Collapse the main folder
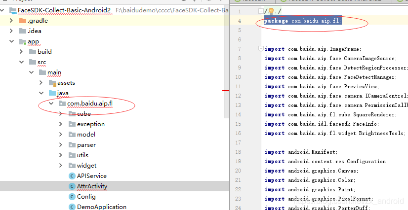 click(31, 72)
